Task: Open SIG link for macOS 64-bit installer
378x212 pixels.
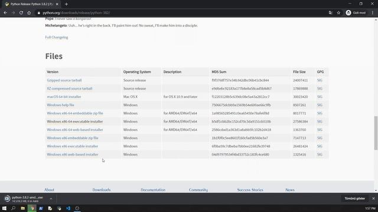Action: [320, 97]
